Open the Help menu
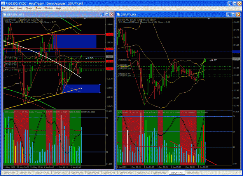 tap(58, 9)
